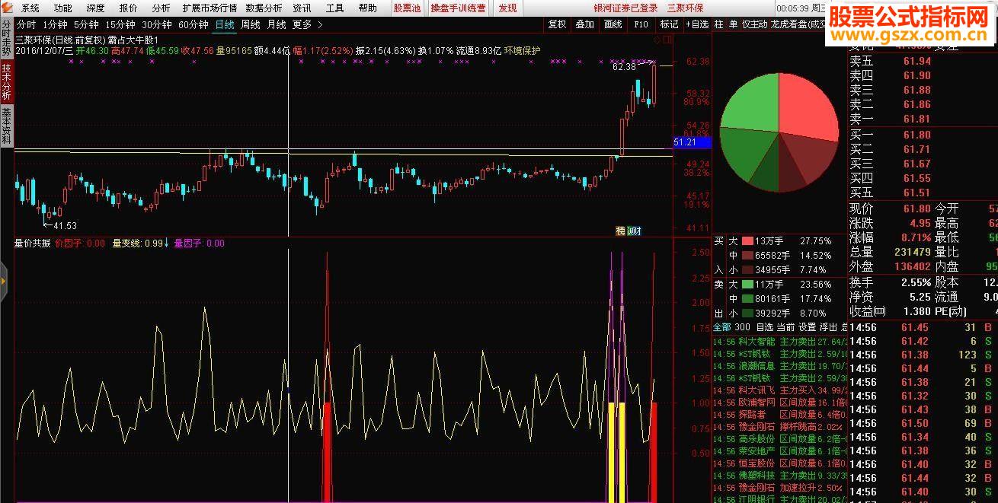Open the 数据分析 menu

click(264, 8)
